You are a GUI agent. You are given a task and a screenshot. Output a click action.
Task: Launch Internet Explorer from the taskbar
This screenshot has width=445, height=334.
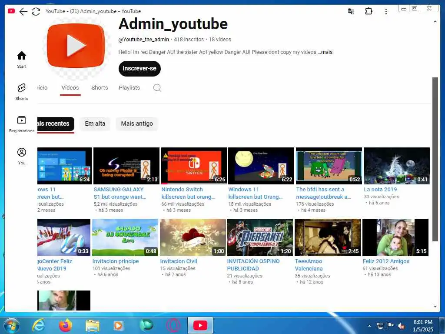tap(39, 325)
